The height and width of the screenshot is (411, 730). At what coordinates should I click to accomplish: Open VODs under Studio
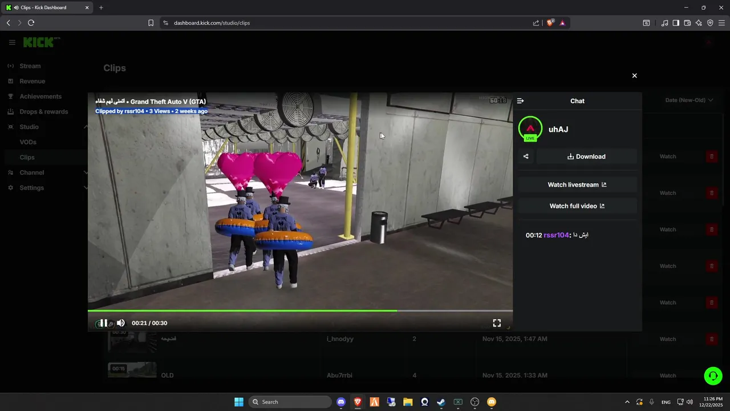tap(28, 142)
